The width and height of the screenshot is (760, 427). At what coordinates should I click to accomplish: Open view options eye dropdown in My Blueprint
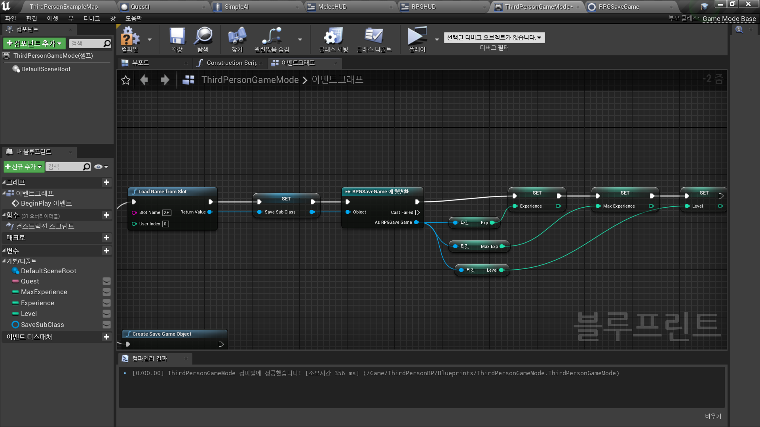(101, 167)
